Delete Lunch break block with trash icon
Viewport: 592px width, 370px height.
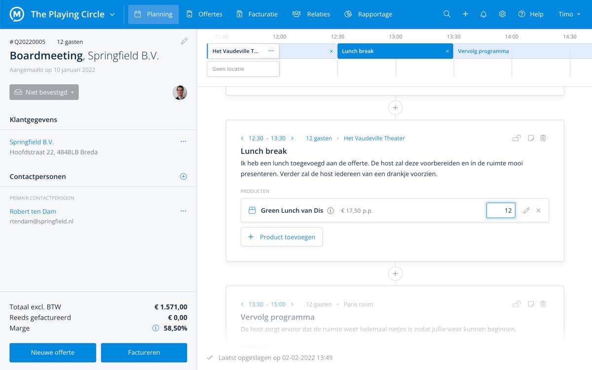click(543, 138)
